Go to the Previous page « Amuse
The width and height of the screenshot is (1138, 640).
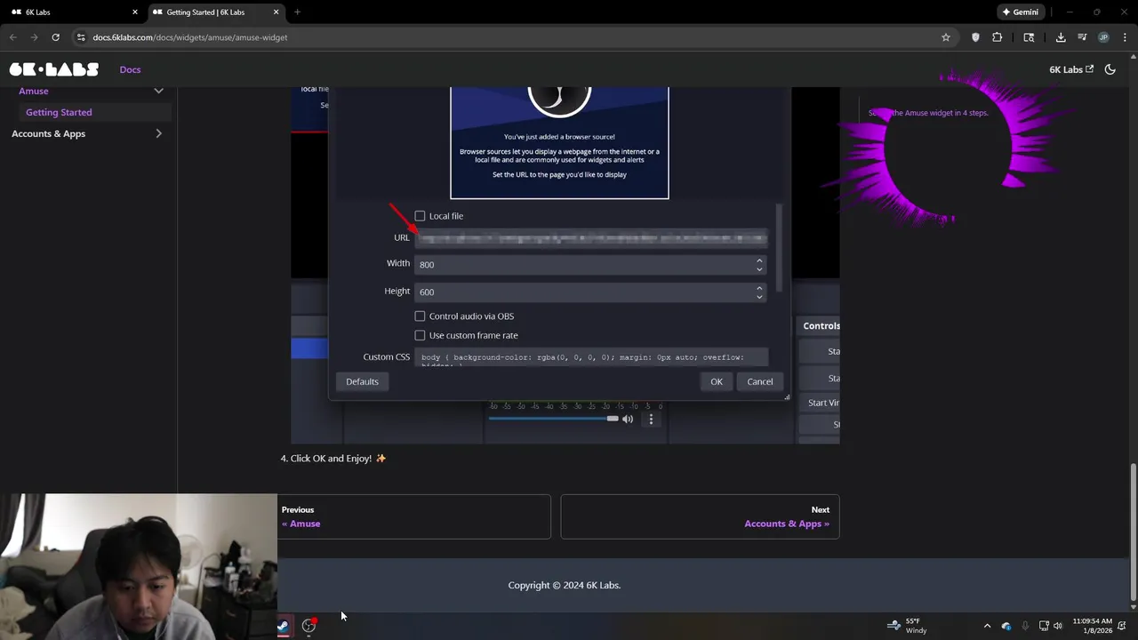[413, 516]
